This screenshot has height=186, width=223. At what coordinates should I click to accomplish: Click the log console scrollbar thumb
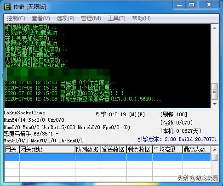pyautogui.click(x=214, y=91)
